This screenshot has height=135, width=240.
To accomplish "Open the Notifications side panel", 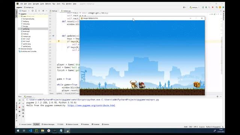I will 223,16.
